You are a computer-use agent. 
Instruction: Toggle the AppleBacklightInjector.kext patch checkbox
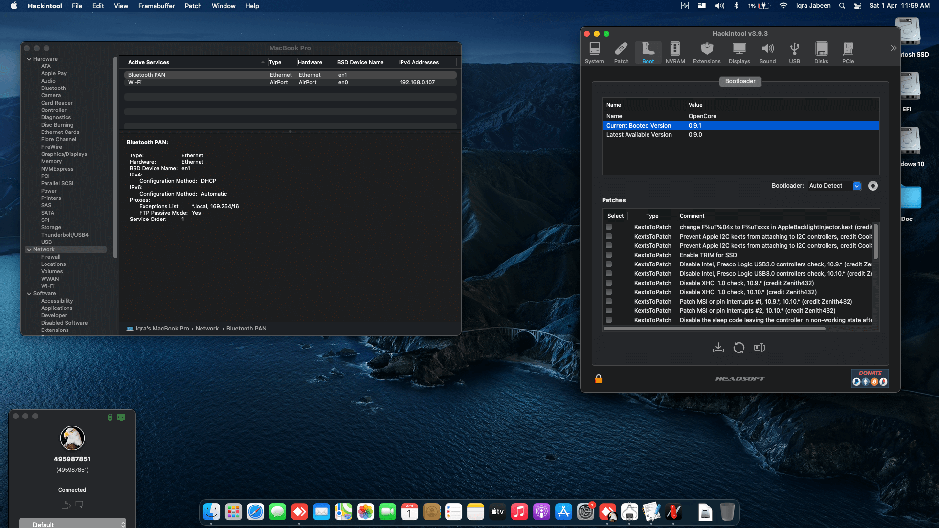(x=608, y=227)
